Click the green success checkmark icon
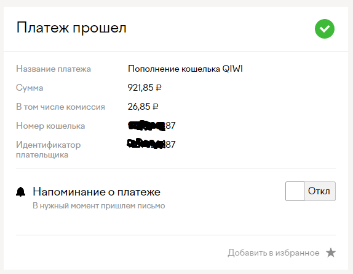Image resolution: width=353 pixels, height=274 pixels. pyautogui.click(x=325, y=29)
